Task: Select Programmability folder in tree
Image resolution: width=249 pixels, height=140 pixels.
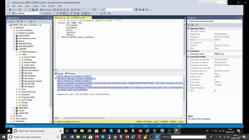Action: pyautogui.click(x=28, y=97)
